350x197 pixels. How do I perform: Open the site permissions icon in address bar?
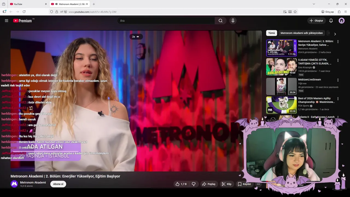62,12
